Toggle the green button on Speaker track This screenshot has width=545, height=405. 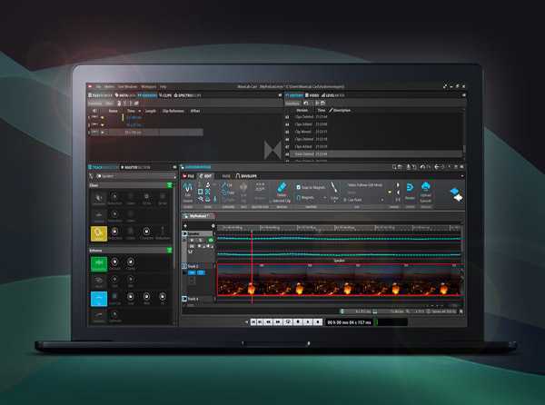point(211,241)
